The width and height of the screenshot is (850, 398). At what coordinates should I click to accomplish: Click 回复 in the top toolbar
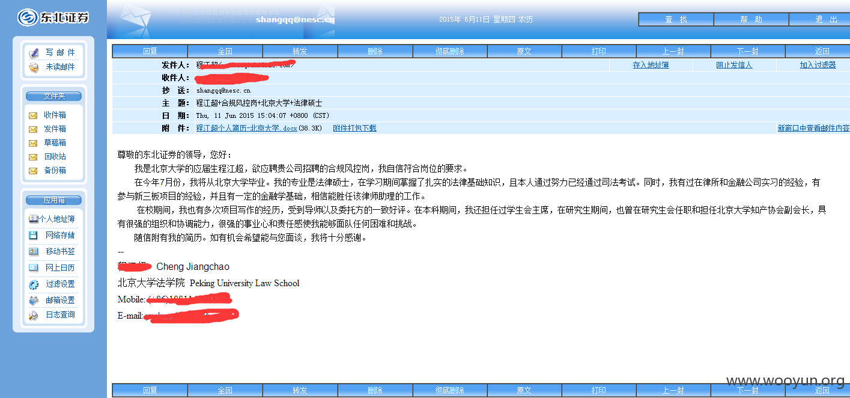150,51
